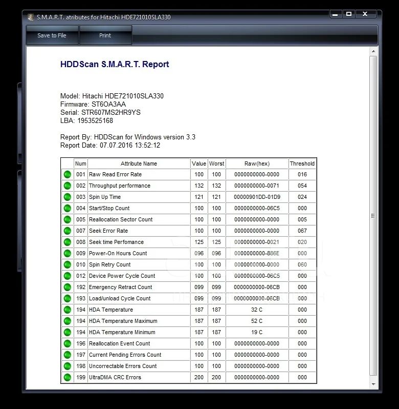Click the Report By: HDDScan version line

(x=128, y=137)
